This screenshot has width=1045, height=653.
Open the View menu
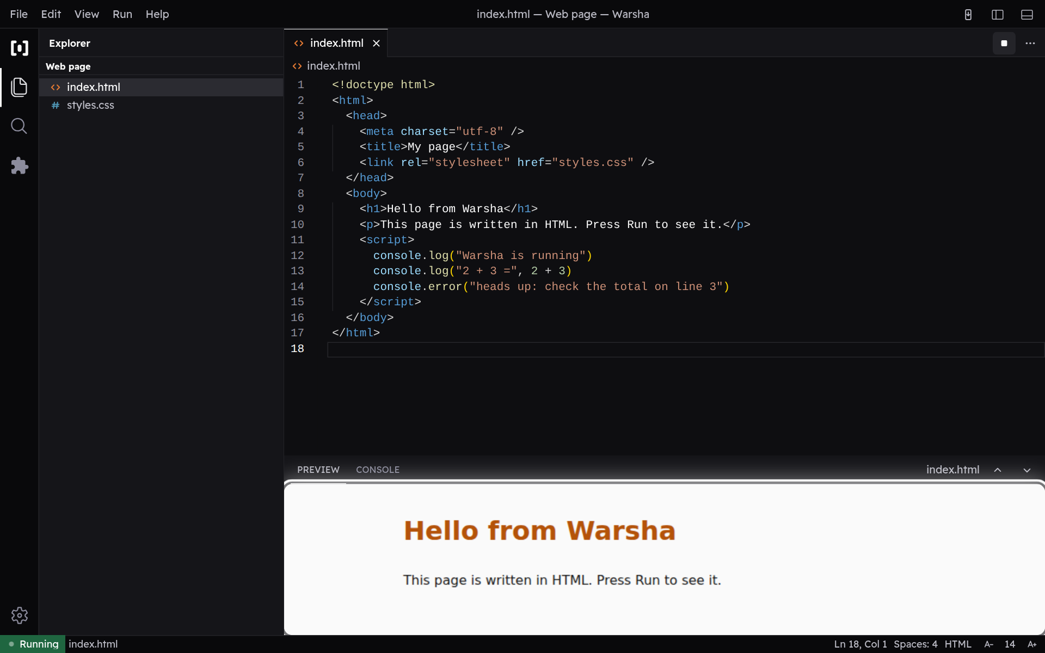(87, 14)
